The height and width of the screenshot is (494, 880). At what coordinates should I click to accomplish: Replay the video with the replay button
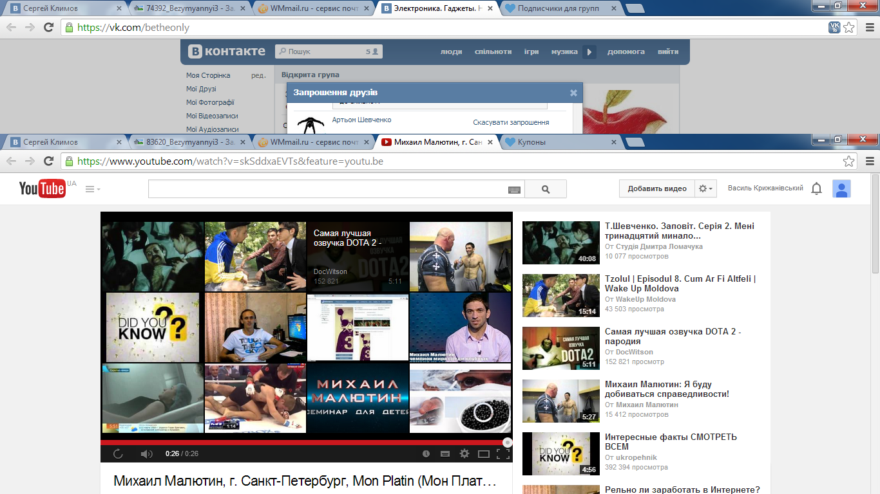pos(119,454)
